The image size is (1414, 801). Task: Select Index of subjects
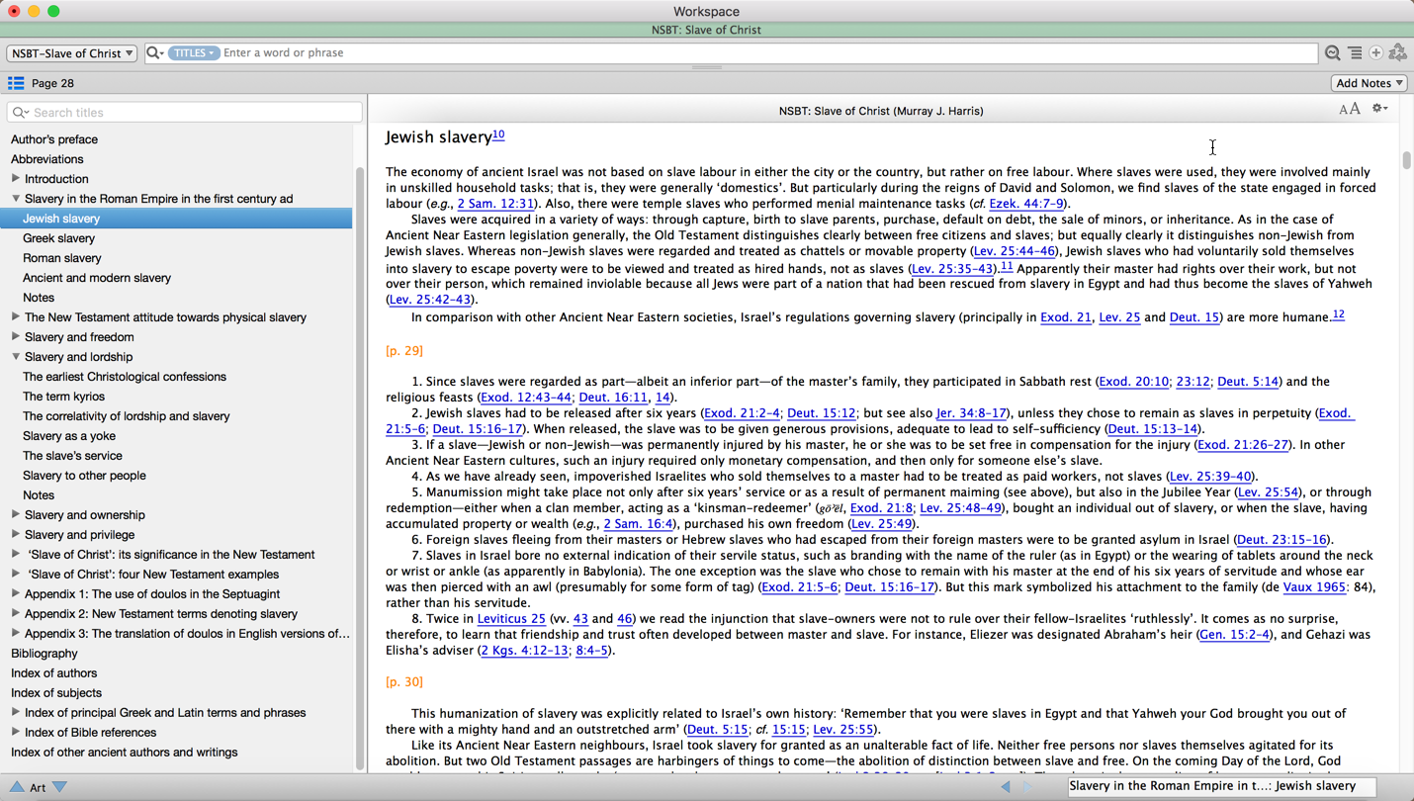56,693
